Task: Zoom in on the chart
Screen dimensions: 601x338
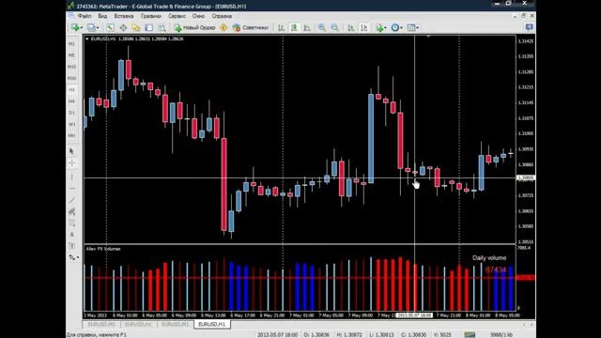Action: 321,27
